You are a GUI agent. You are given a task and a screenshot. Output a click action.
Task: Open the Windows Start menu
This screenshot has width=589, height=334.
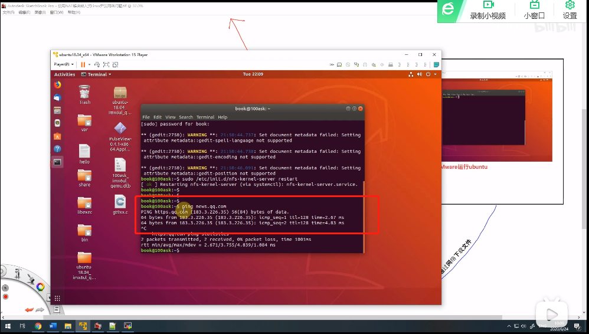8,326
